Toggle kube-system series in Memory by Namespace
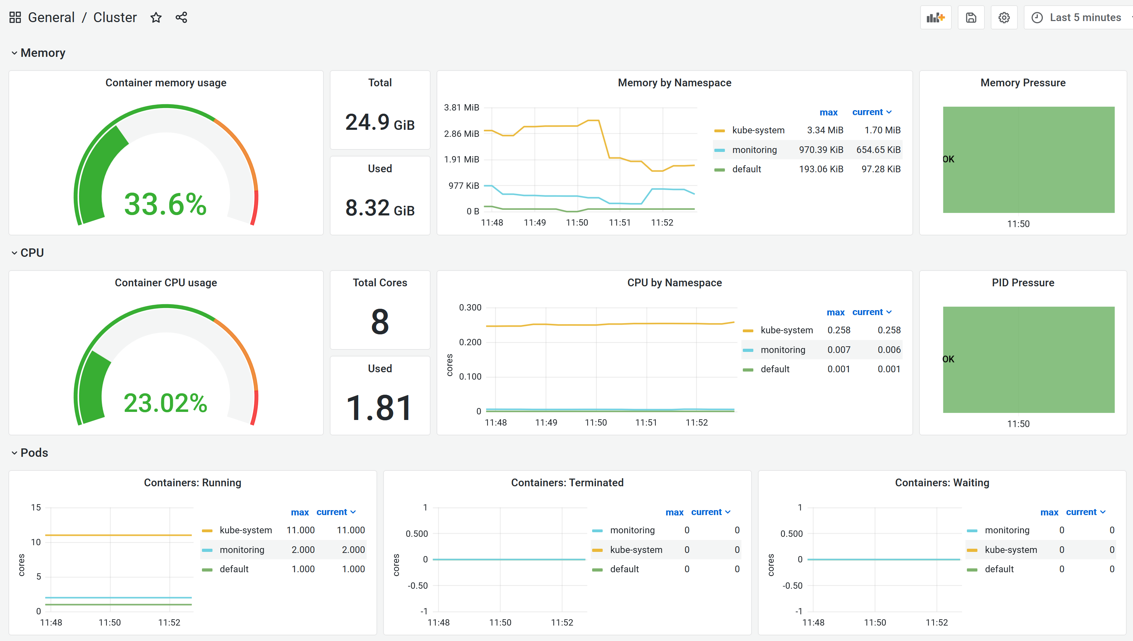 point(758,130)
